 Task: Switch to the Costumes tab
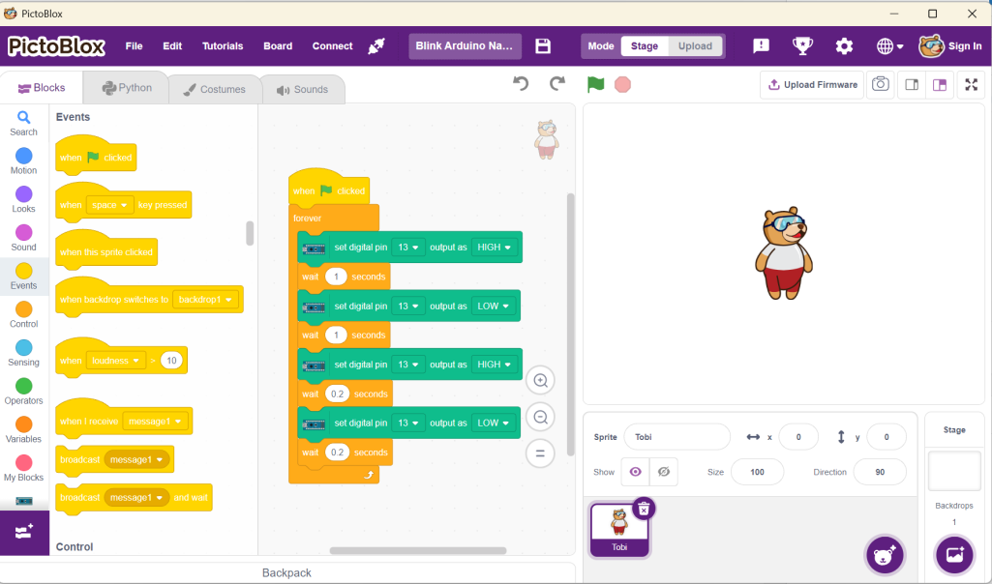tap(214, 88)
